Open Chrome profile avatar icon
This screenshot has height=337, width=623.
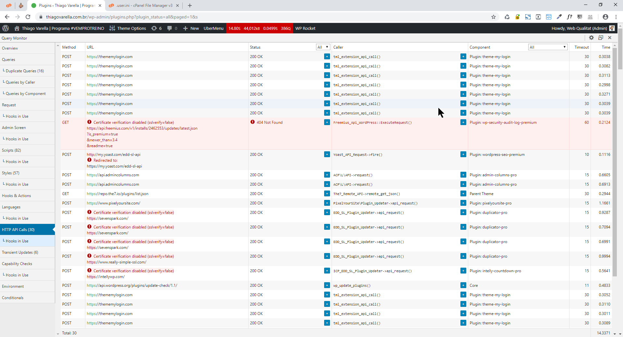[x=605, y=17]
